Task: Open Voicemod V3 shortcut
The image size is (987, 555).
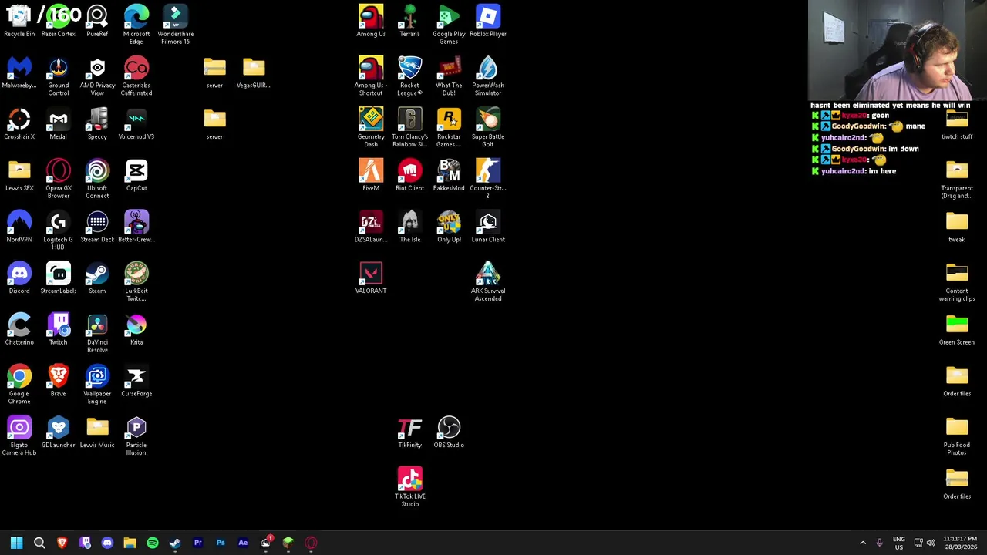Action: [x=136, y=124]
